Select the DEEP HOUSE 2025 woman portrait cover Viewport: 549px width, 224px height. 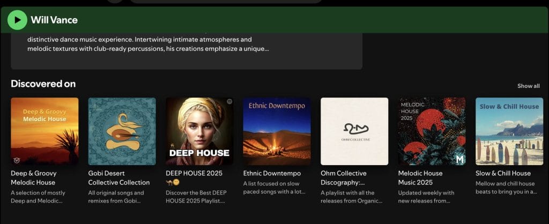199,131
